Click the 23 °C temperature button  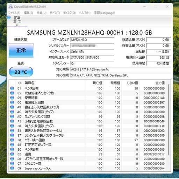click(x=21, y=72)
